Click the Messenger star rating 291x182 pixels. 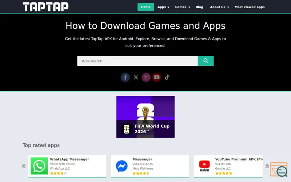click(141, 173)
